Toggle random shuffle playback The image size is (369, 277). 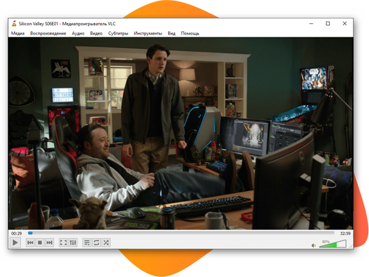106,242
